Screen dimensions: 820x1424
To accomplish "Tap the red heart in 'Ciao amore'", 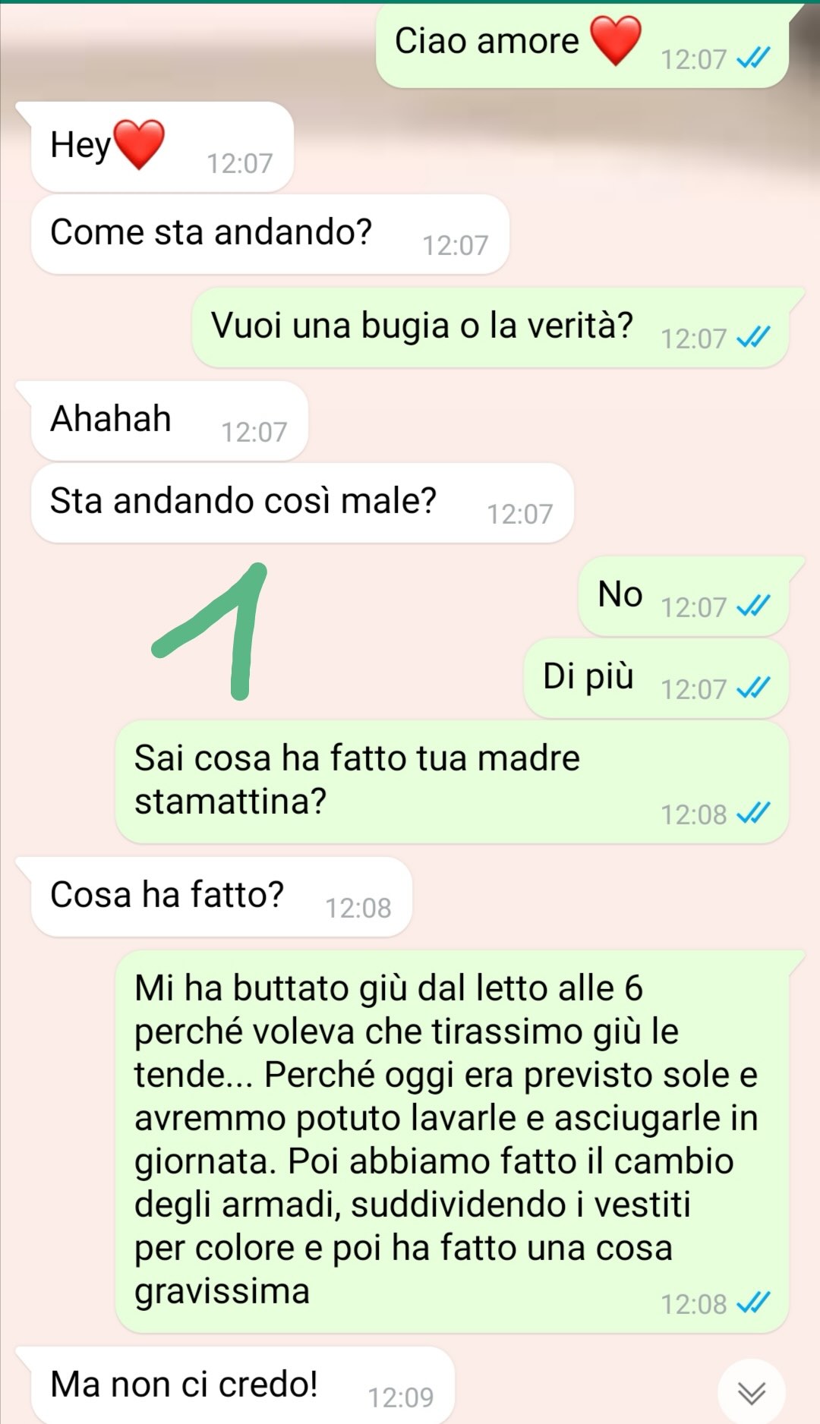I will point(616,40).
